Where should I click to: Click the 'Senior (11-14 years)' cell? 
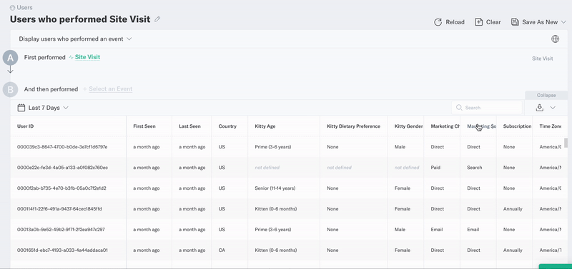(275, 188)
